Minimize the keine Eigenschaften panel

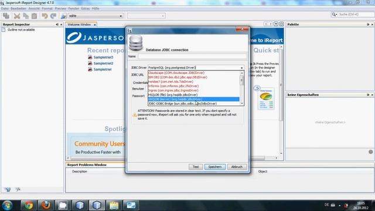tap(368, 95)
